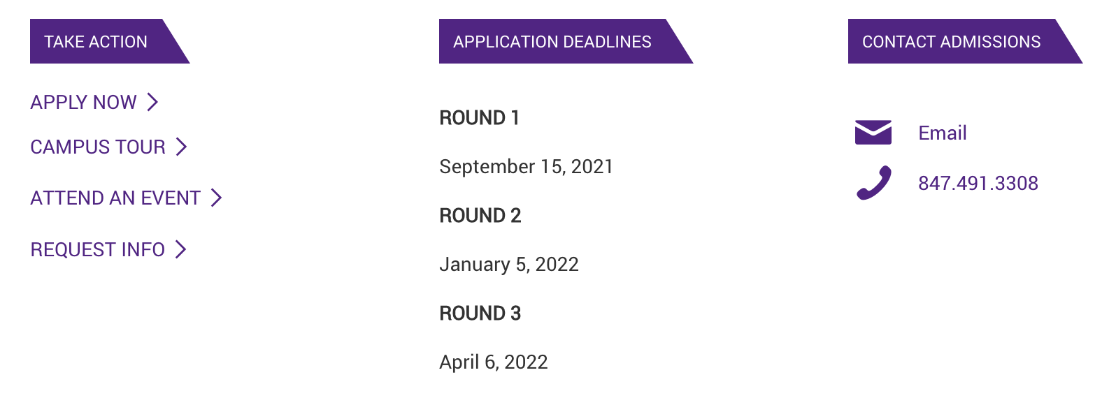1109x398 pixels.
Task: Click the Application Deadlines header banner
Action: coord(566,41)
